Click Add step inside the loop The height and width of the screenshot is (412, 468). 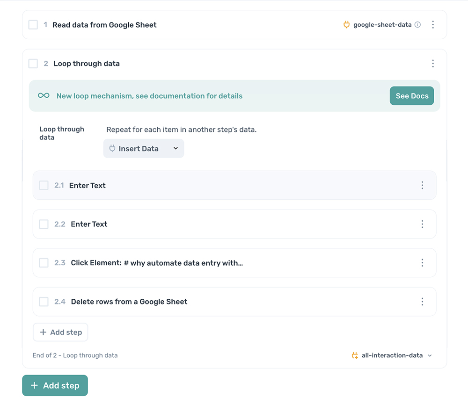tap(60, 332)
